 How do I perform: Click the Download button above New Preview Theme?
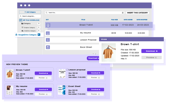[93, 58]
